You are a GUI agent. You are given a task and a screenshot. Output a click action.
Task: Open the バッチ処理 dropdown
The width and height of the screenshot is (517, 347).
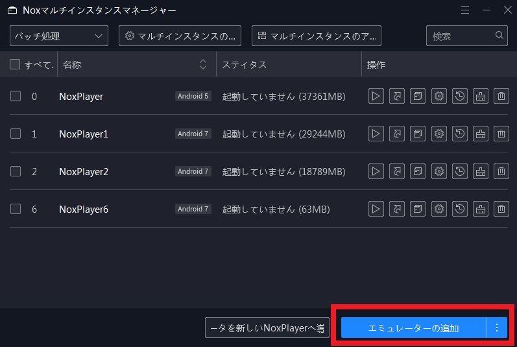(59, 36)
